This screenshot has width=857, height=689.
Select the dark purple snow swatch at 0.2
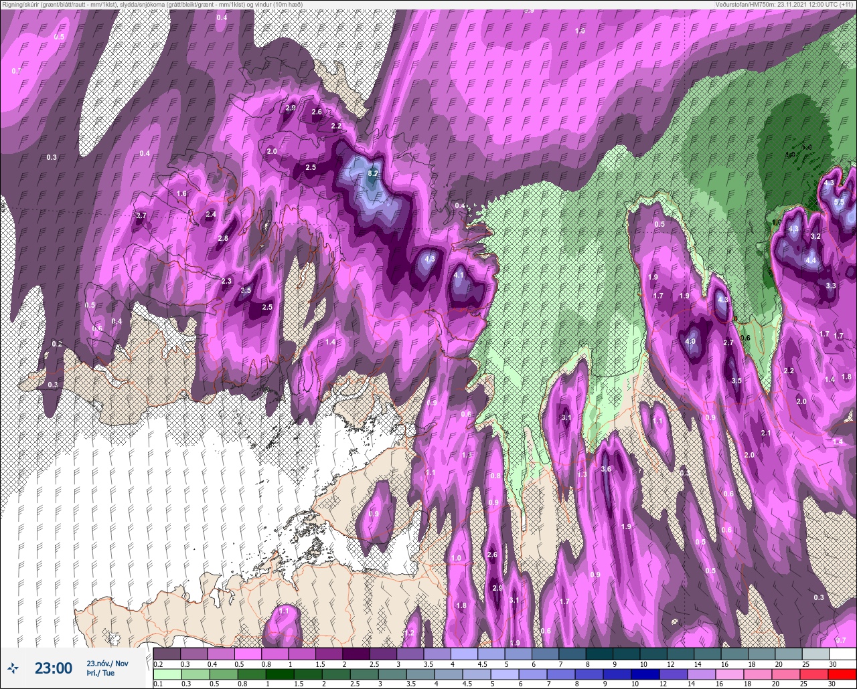point(167,654)
